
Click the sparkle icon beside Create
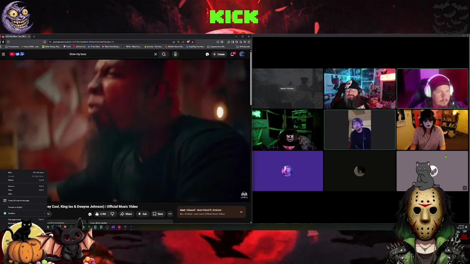tap(207, 54)
